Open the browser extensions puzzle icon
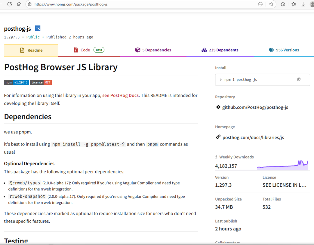The width and height of the screenshot is (314, 245). point(283,4)
